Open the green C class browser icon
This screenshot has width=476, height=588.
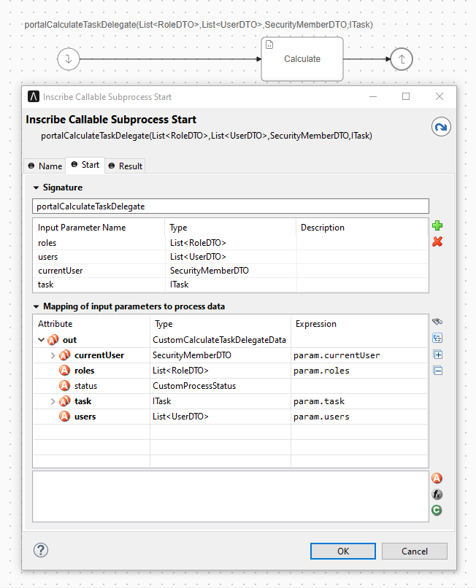pyautogui.click(x=437, y=511)
